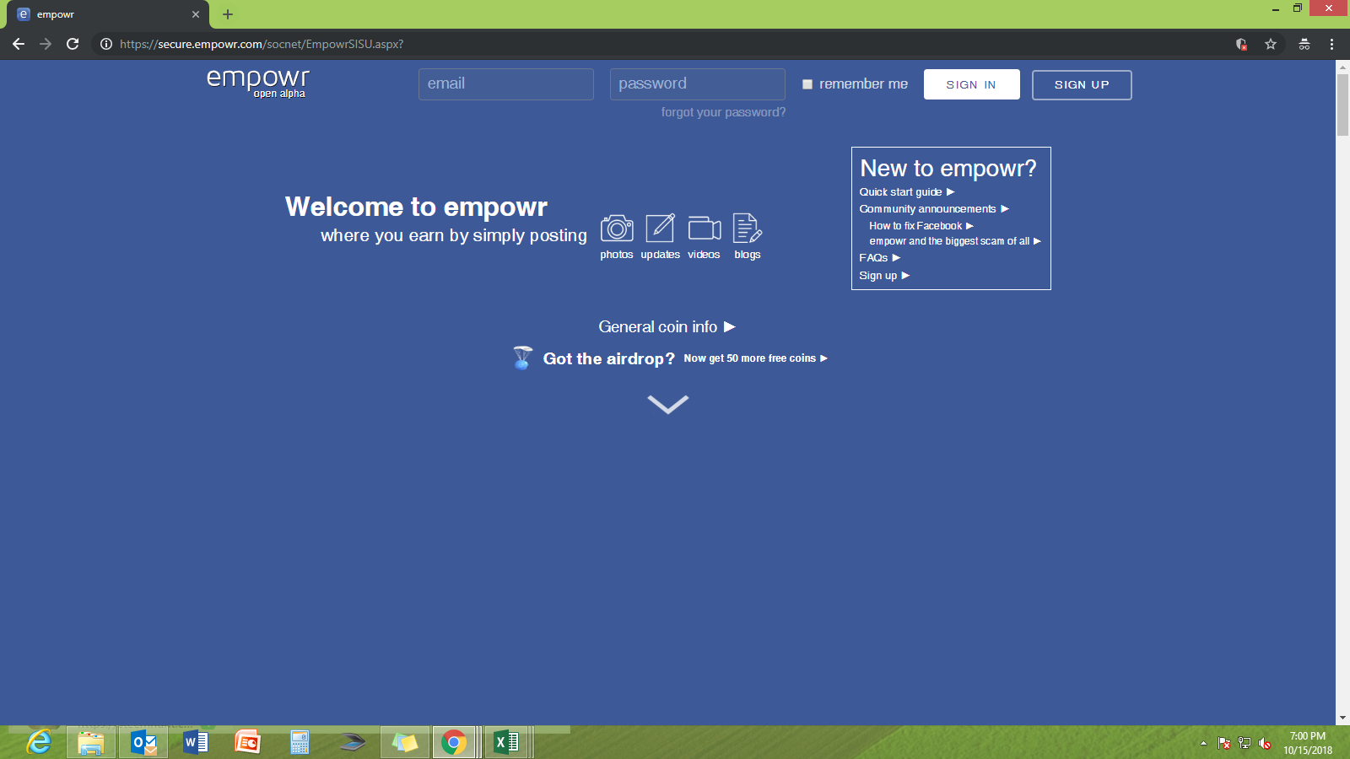Click the forgot your password link
Viewport: 1350px width, 759px height.
click(723, 112)
